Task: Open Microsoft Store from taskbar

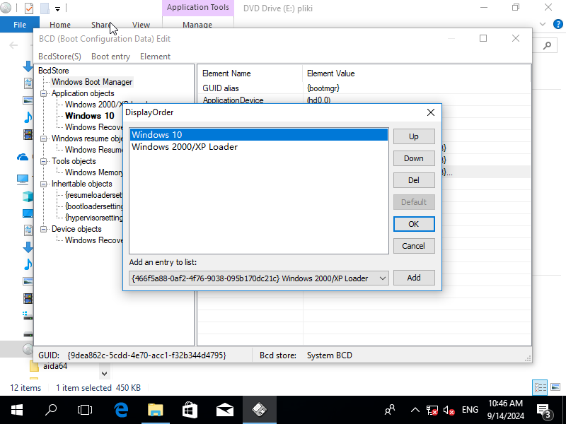Action: pyautogui.click(x=190, y=410)
